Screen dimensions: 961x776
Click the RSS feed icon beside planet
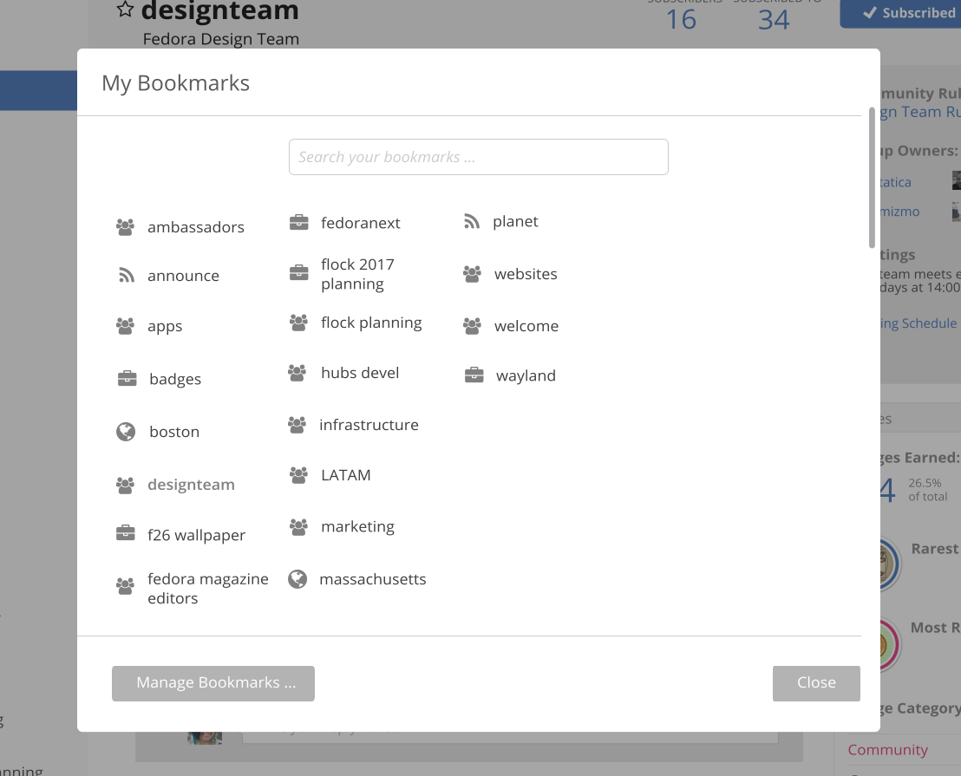(471, 221)
